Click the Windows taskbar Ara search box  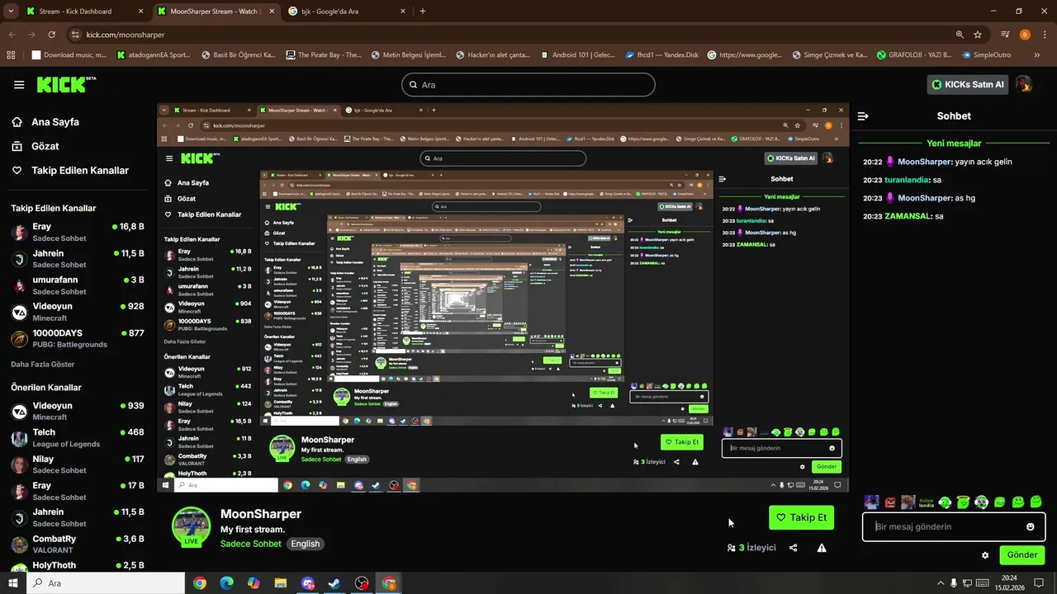pos(106,583)
